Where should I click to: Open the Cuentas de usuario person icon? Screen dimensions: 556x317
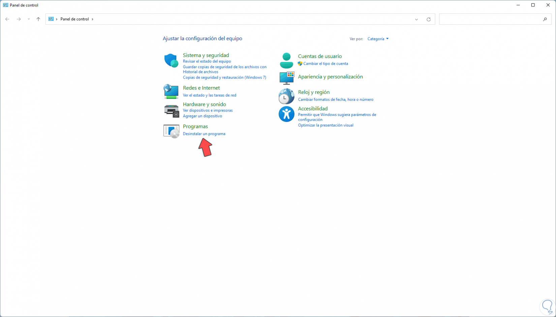pos(286,60)
